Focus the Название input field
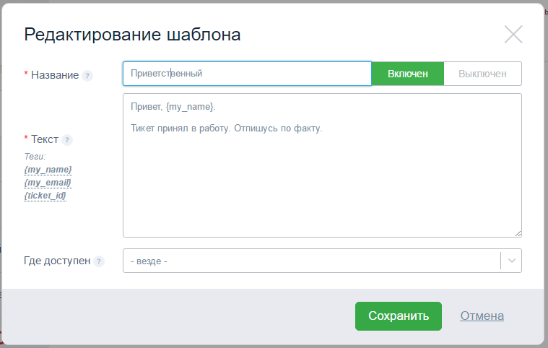Screen dimensions: 548x348 click(x=247, y=74)
